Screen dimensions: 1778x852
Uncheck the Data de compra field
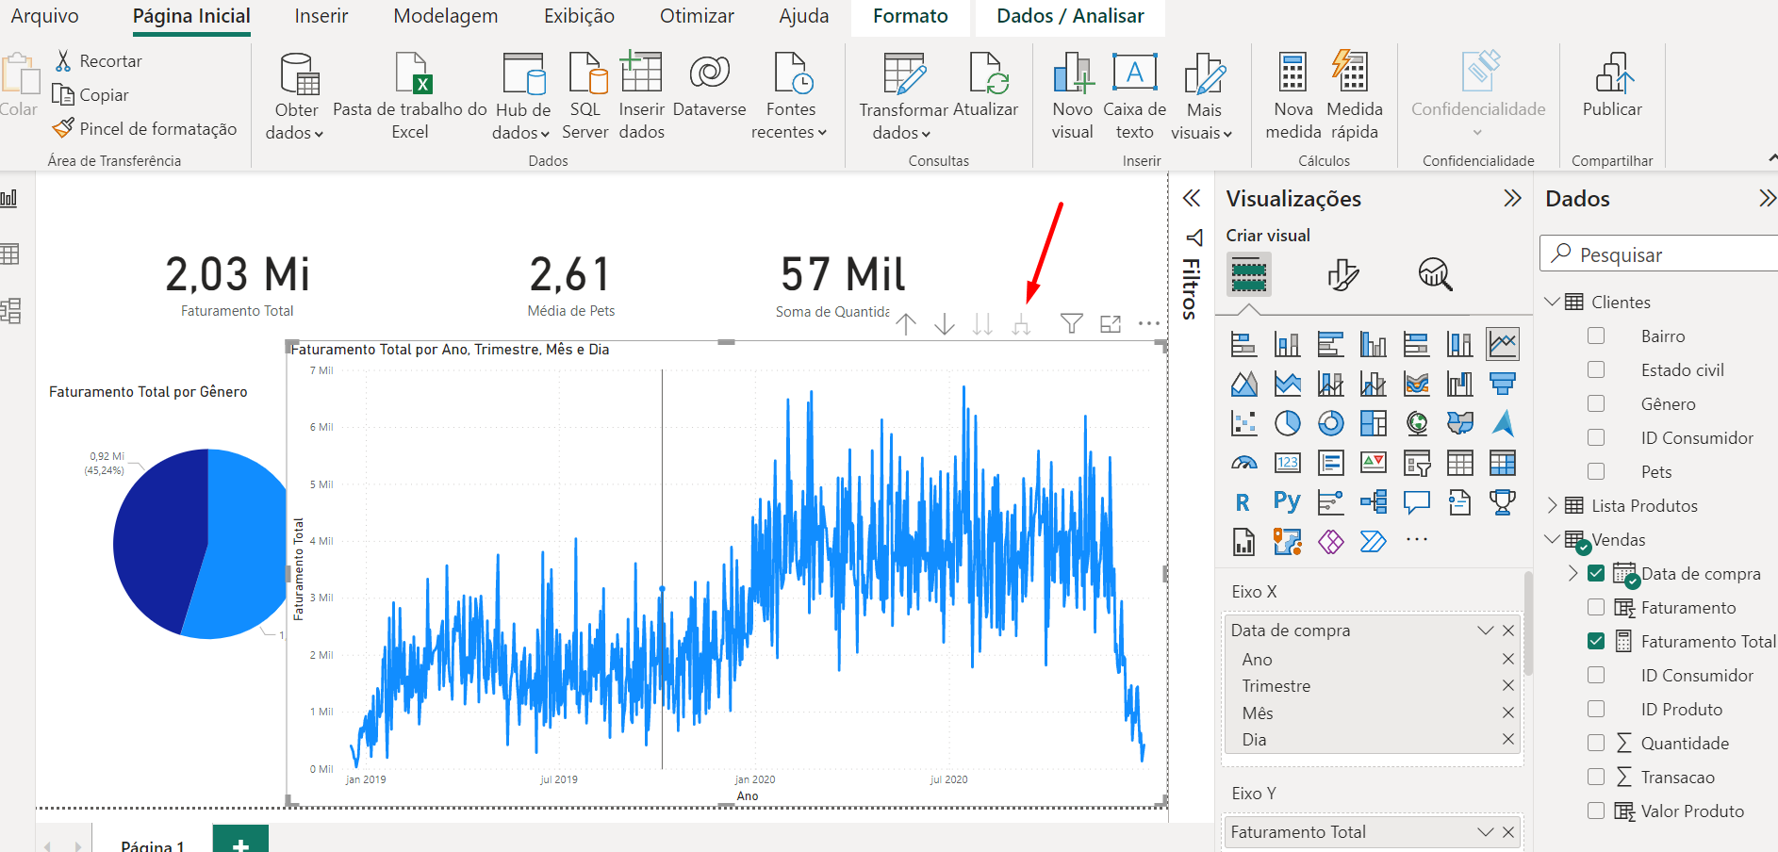pos(1596,573)
